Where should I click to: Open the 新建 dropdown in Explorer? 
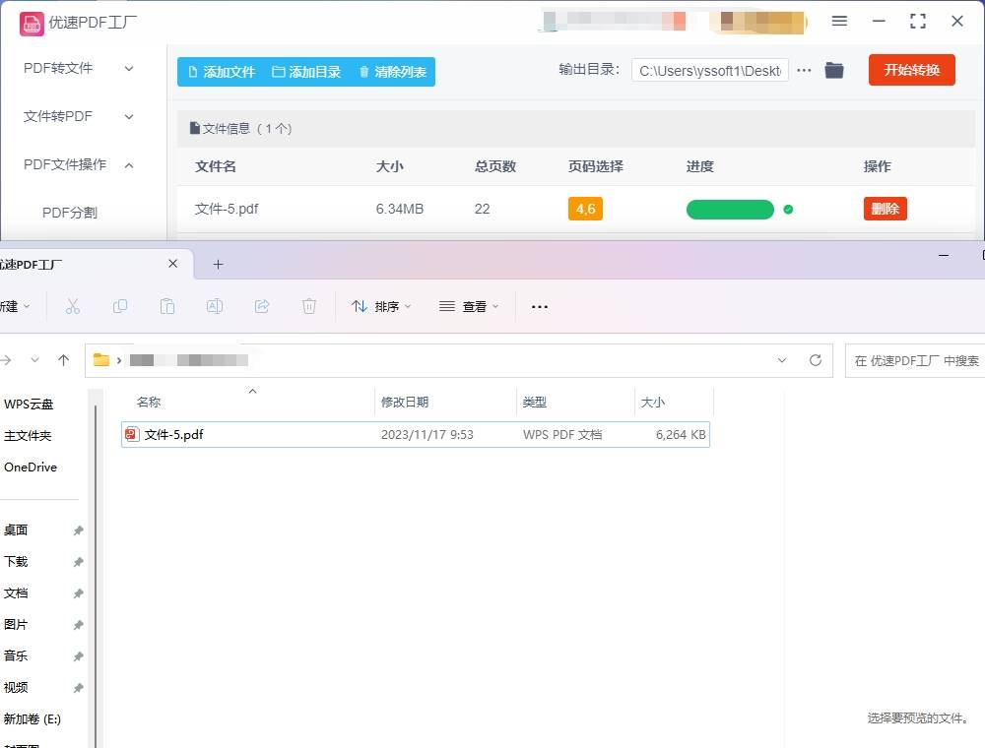click(14, 306)
